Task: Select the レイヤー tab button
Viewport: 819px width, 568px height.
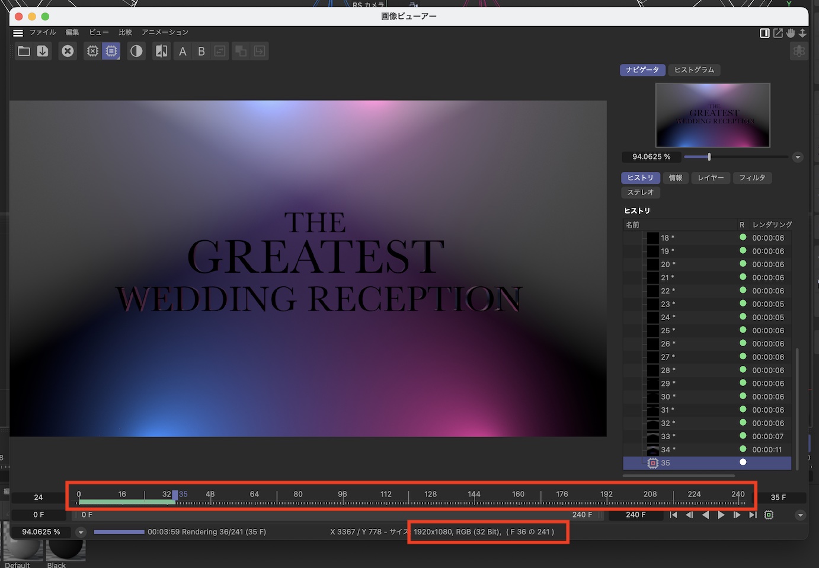Action: click(x=711, y=178)
